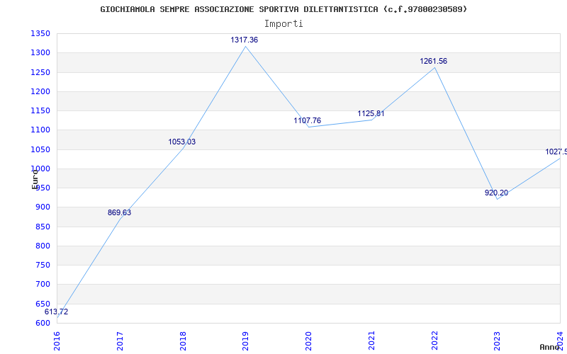Click the 869.63 value label
This screenshot has width=567, height=354.
[x=119, y=213]
